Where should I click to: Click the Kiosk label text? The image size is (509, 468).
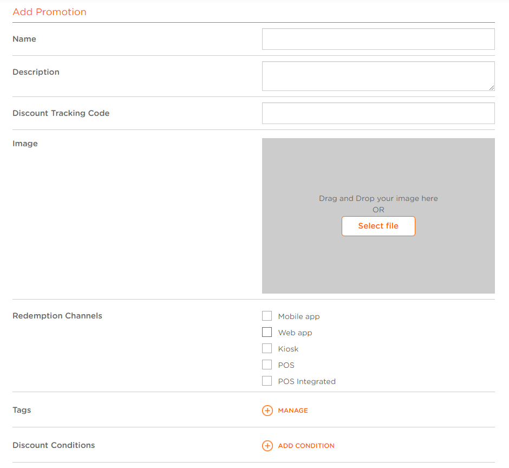click(x=288, y=349)
